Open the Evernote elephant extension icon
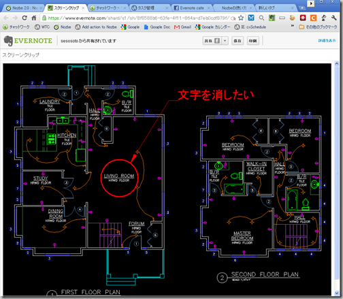This screenshot has width=343, height=299. click(x=272, y=18)
